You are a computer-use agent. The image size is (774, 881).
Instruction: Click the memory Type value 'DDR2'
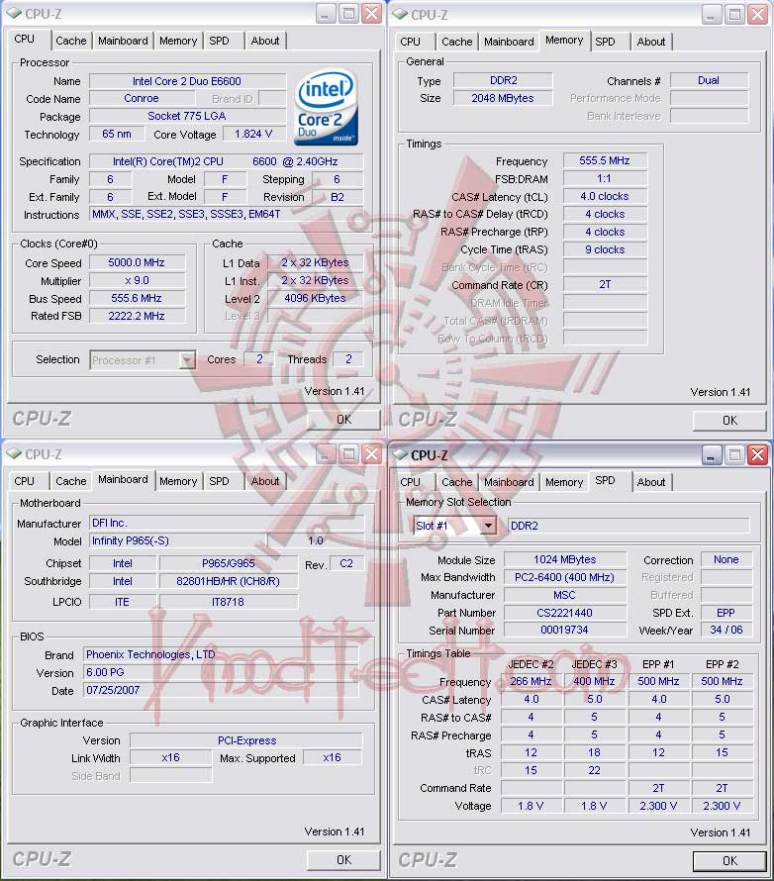pos(503,80)
